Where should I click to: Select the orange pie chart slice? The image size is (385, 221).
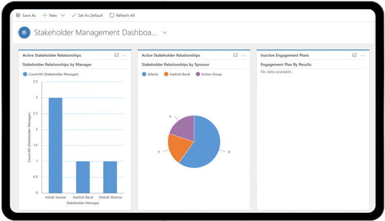click(x=179, y=147)
